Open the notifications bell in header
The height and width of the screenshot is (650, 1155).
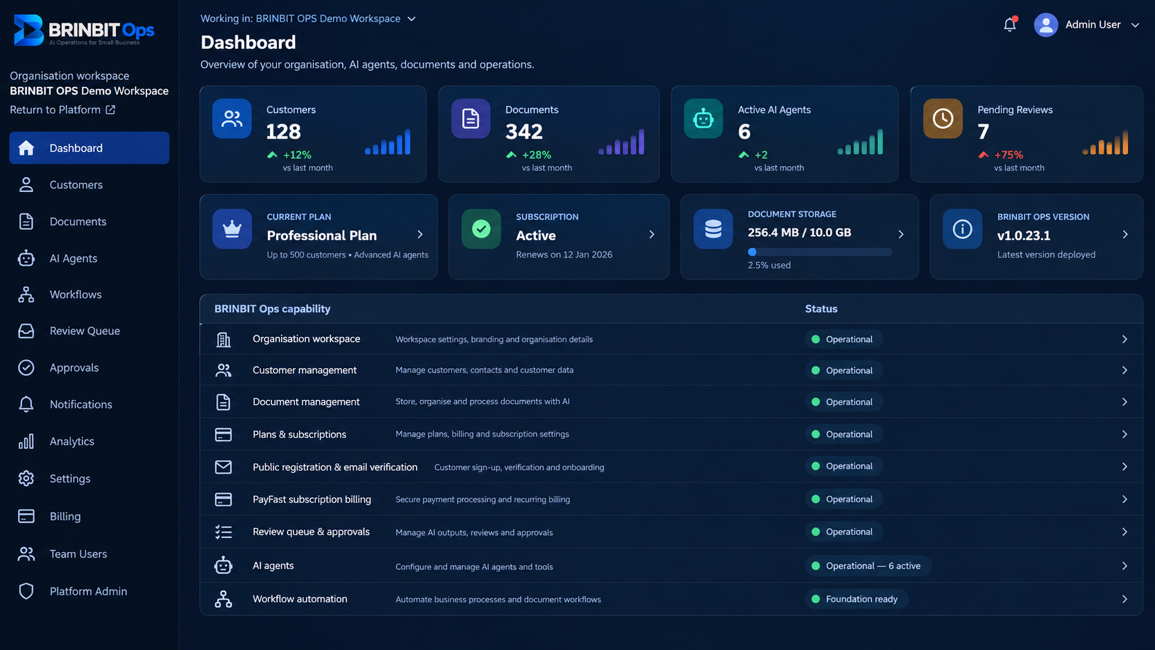(1010, 24)
